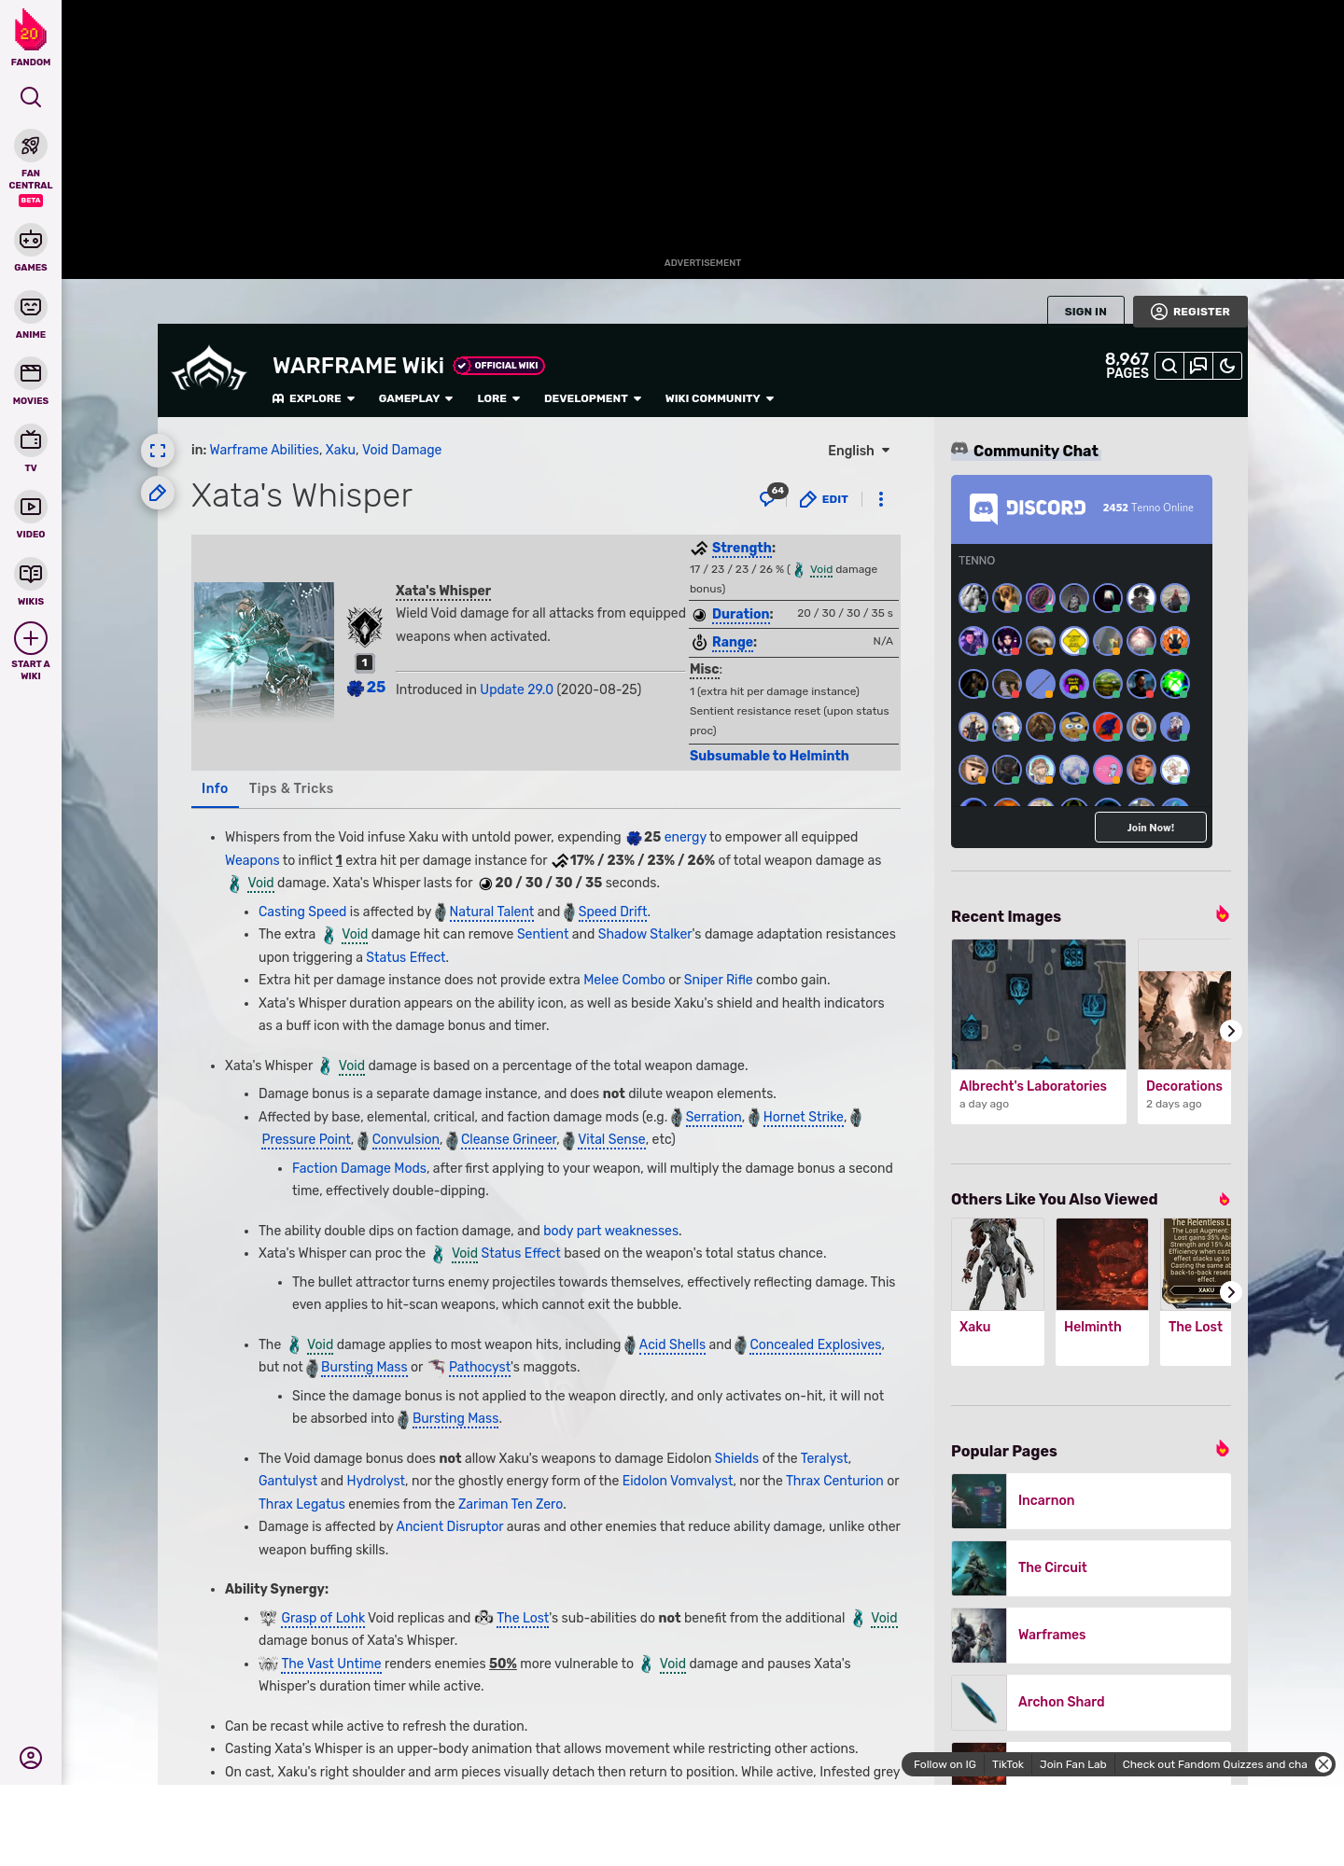Image resolution: width=1344 pixels, height=1866 pixels.
Task: Open The Vast Untime link
Action: (331, 1664)
